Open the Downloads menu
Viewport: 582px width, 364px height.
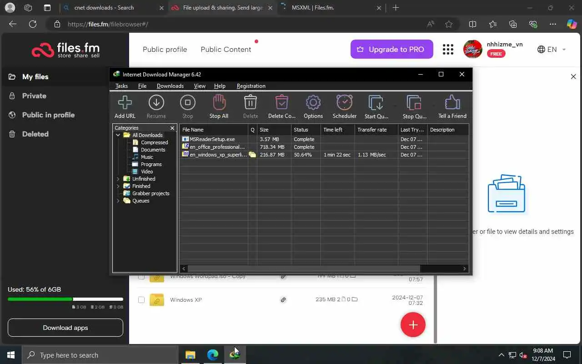(x=170, y=86)
